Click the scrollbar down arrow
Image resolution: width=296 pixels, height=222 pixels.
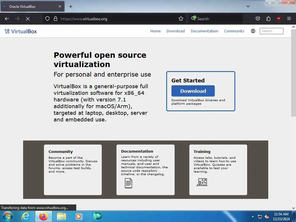[x=294, y=208]
